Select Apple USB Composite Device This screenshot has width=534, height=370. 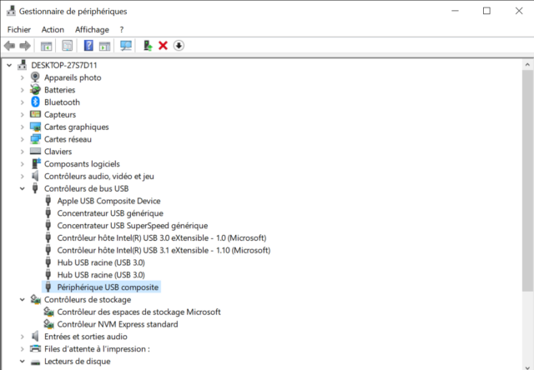(108, 201)
